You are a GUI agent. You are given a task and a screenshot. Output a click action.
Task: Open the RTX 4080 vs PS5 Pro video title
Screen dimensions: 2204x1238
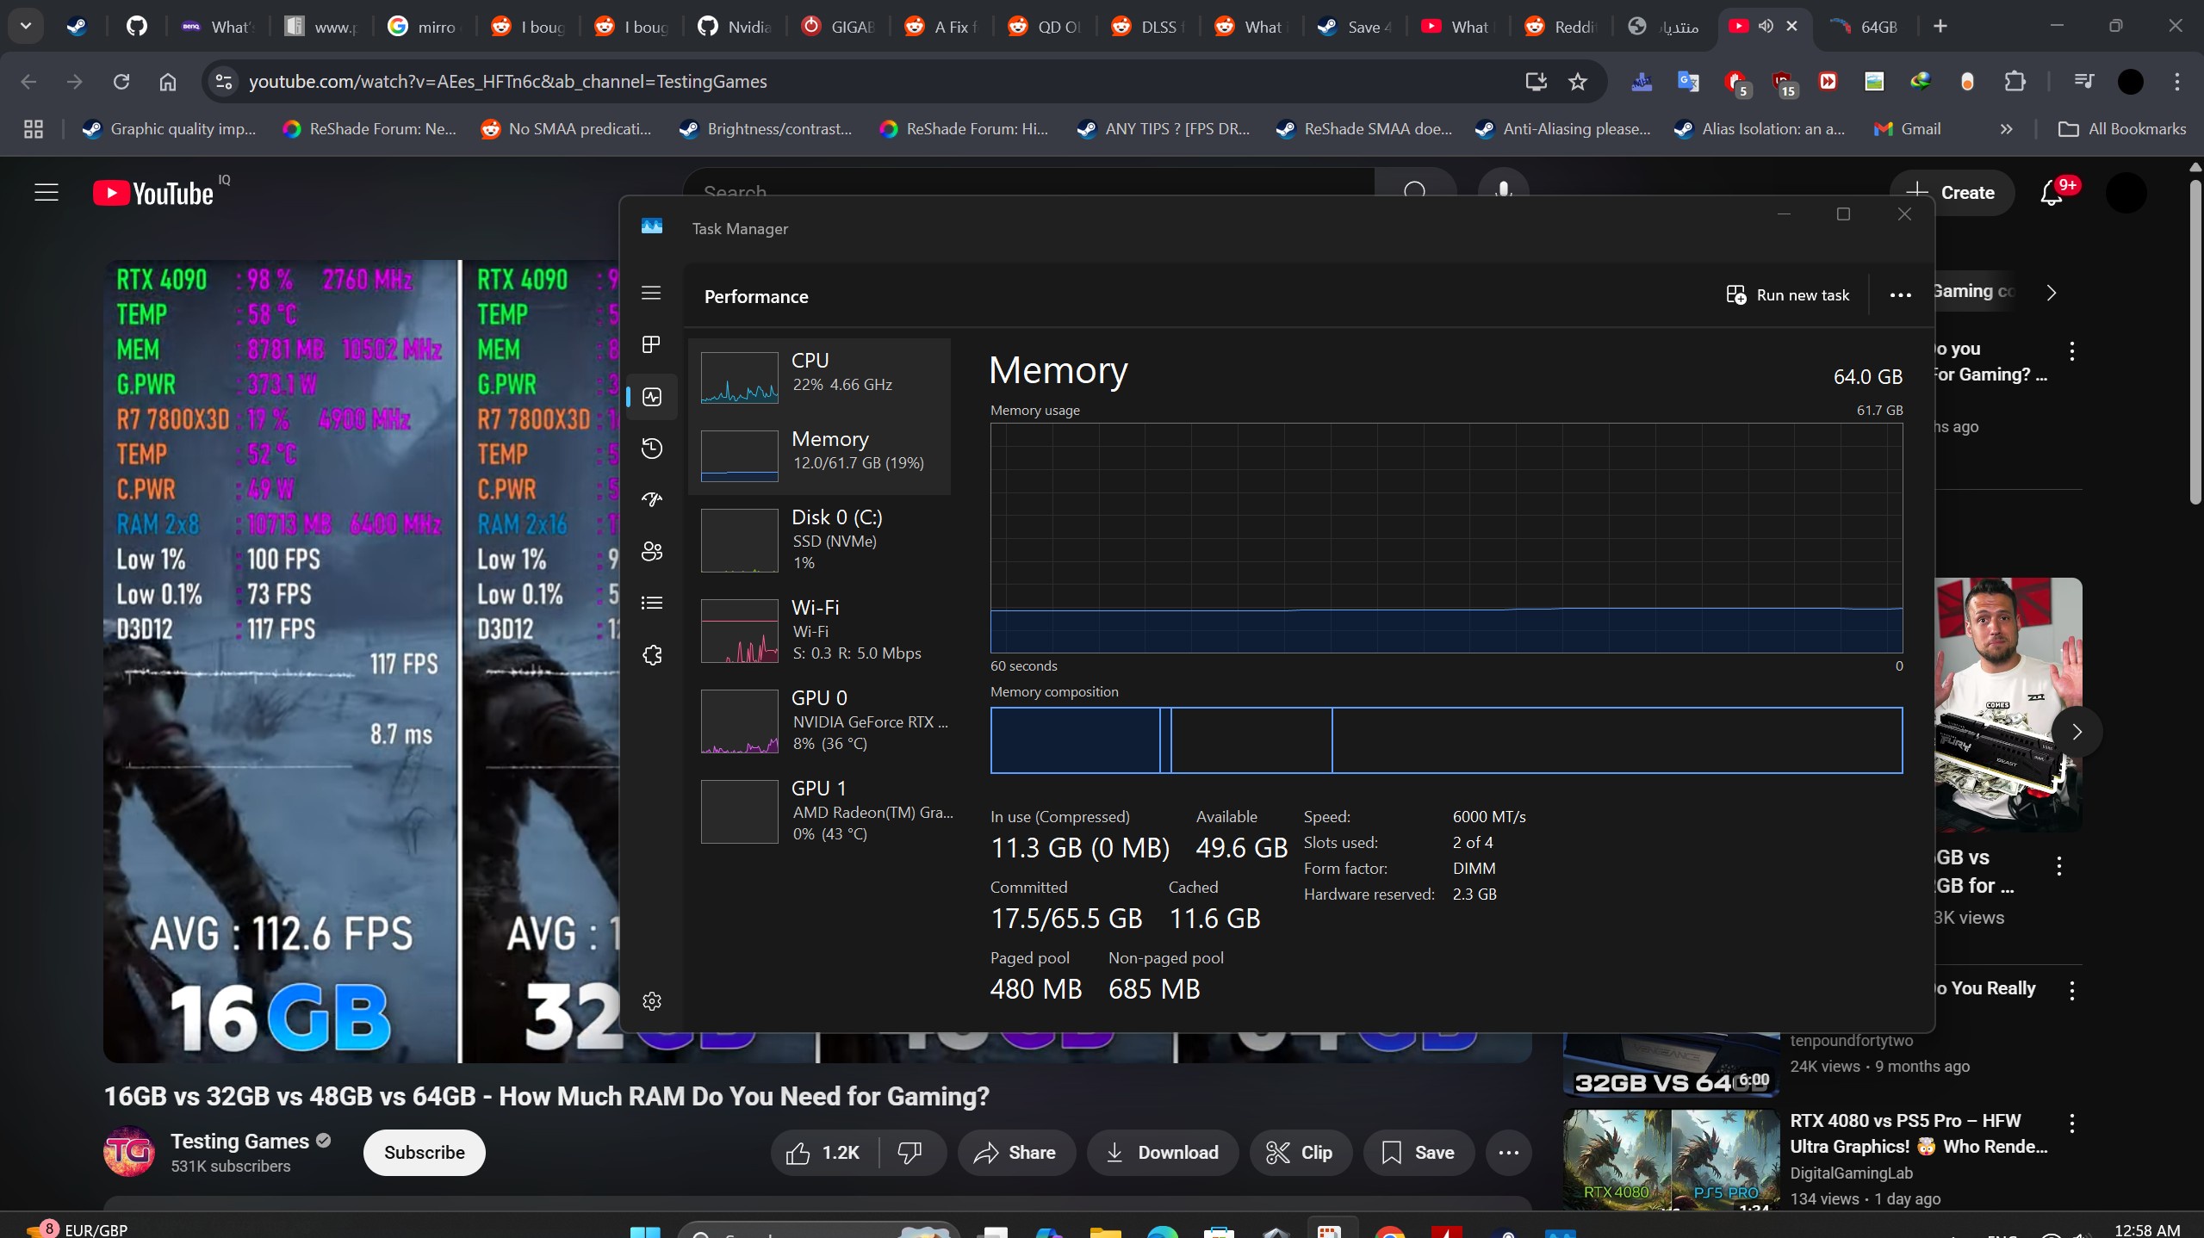click(x=1918, y=1134)
